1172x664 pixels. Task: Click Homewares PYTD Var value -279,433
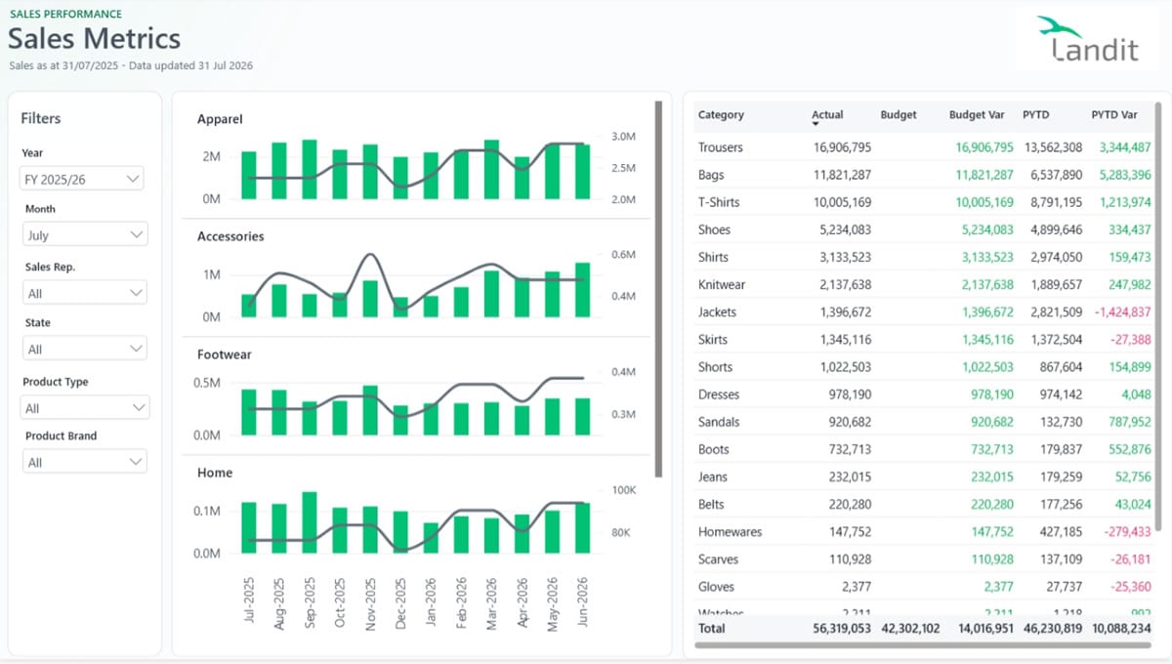pyautogui.click(x=1126, y=532)
